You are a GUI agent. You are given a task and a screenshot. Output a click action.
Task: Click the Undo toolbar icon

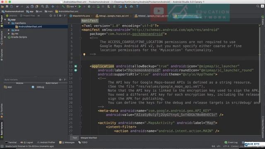click(x=17, y=7)
